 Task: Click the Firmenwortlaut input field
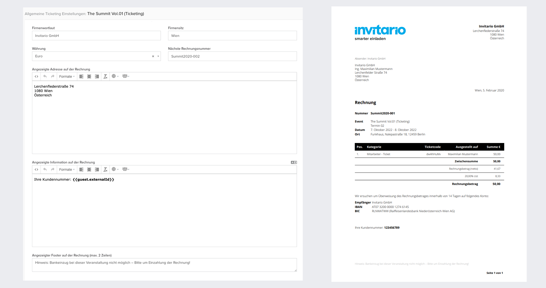click(x=96, y=36)
